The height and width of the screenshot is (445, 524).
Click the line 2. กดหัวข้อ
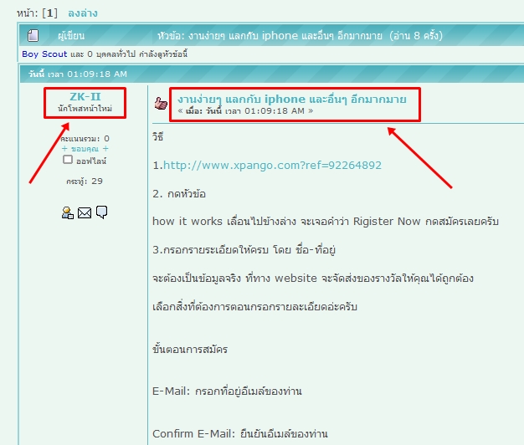(179, 194)
